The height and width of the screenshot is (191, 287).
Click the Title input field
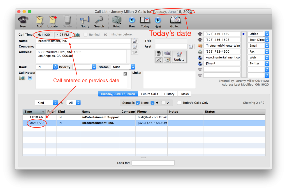(171, 41)
